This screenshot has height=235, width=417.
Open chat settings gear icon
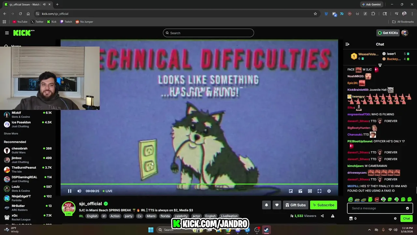coord(395,218)
